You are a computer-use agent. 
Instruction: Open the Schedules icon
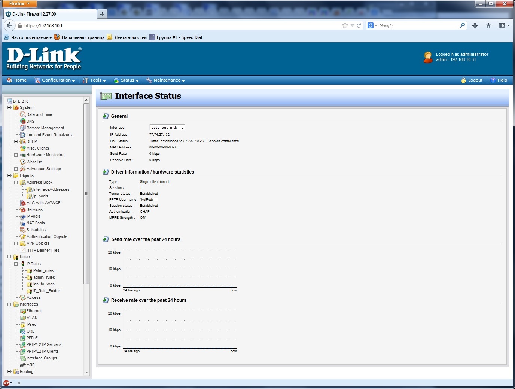coord(23,230)
